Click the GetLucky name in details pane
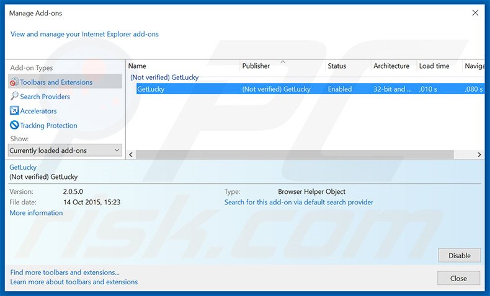This screenshot has height=296, width=490. tap(23, 167)
